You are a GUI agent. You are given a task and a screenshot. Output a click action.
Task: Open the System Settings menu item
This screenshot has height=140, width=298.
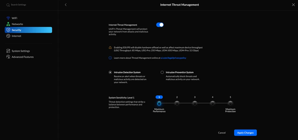tap(21, 51)
